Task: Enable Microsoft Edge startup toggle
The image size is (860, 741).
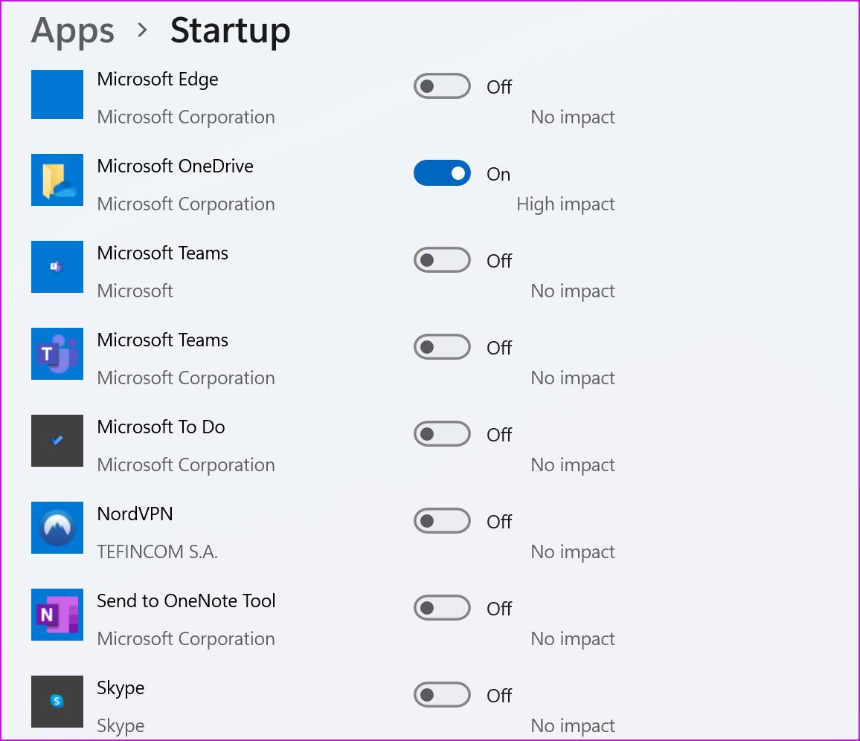Action: 442,86
